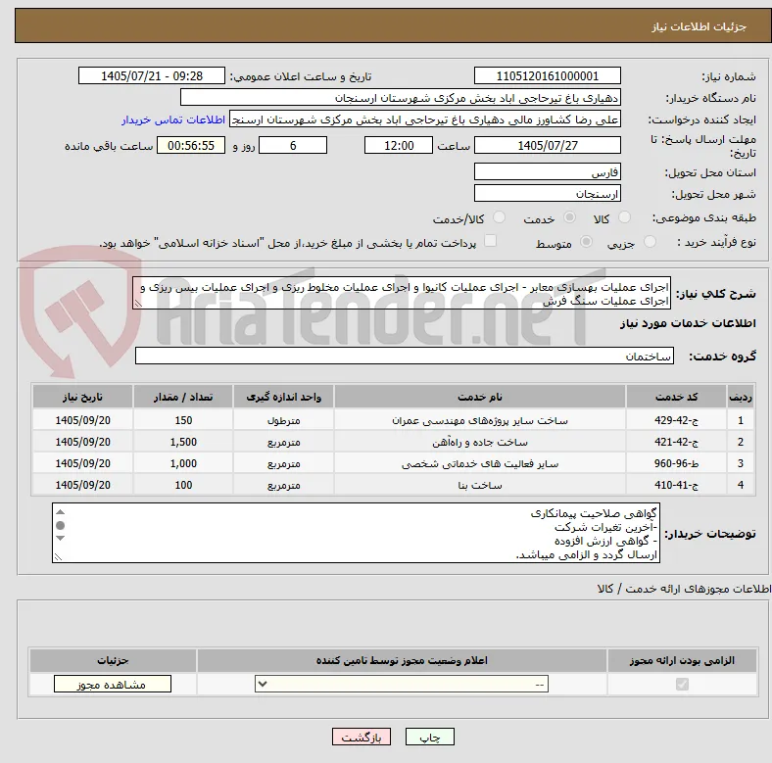Click the quantity cell 150

coord(183,420)
